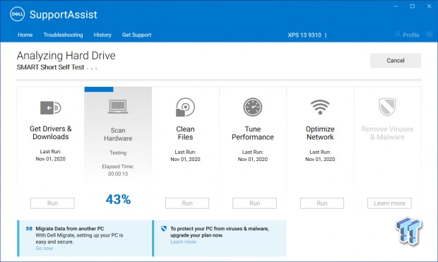This screenshot has width=438, height=262.
Task: Run Get Drivers & Downloads
Action: 52,203
